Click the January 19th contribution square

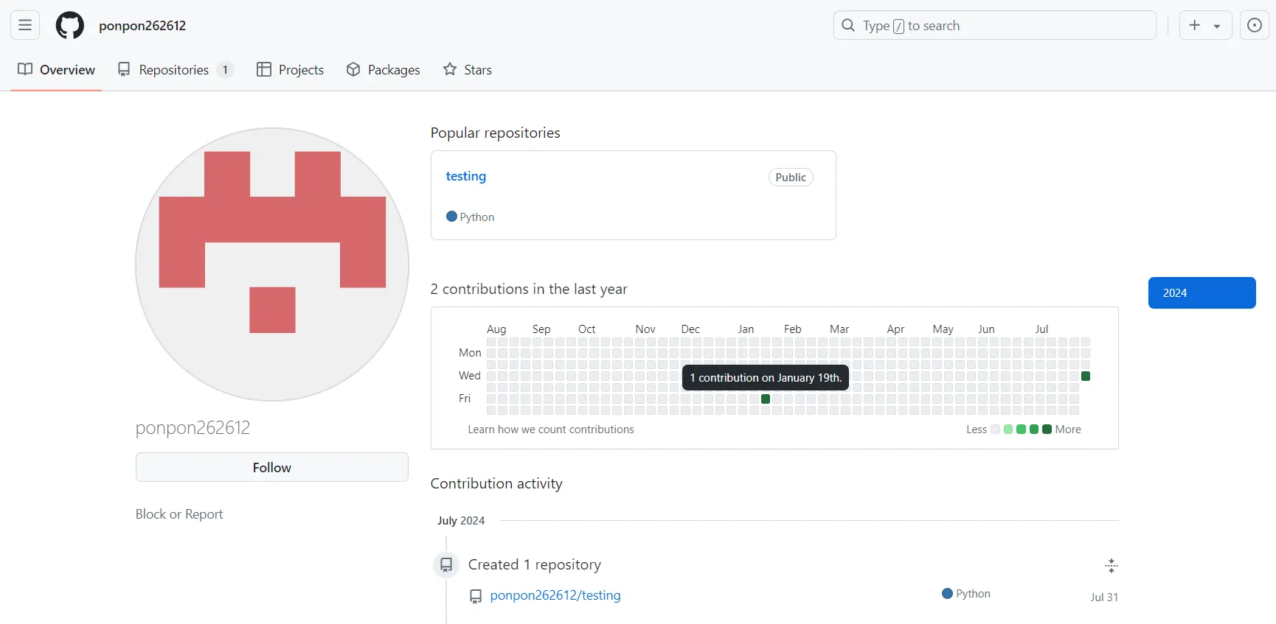(x=766, y=399)
